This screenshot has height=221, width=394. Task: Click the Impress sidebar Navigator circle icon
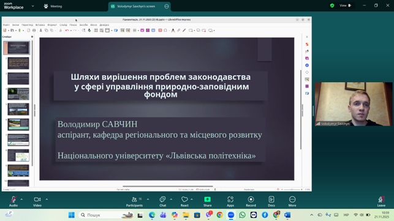307,66
